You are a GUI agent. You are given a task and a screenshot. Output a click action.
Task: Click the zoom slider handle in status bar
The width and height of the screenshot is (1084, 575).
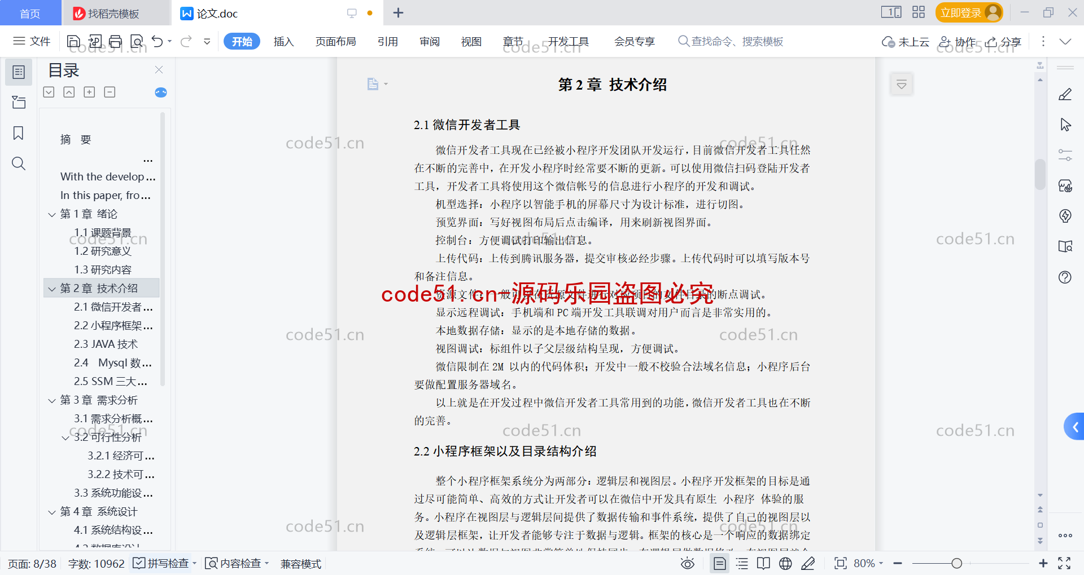[956, 563]
